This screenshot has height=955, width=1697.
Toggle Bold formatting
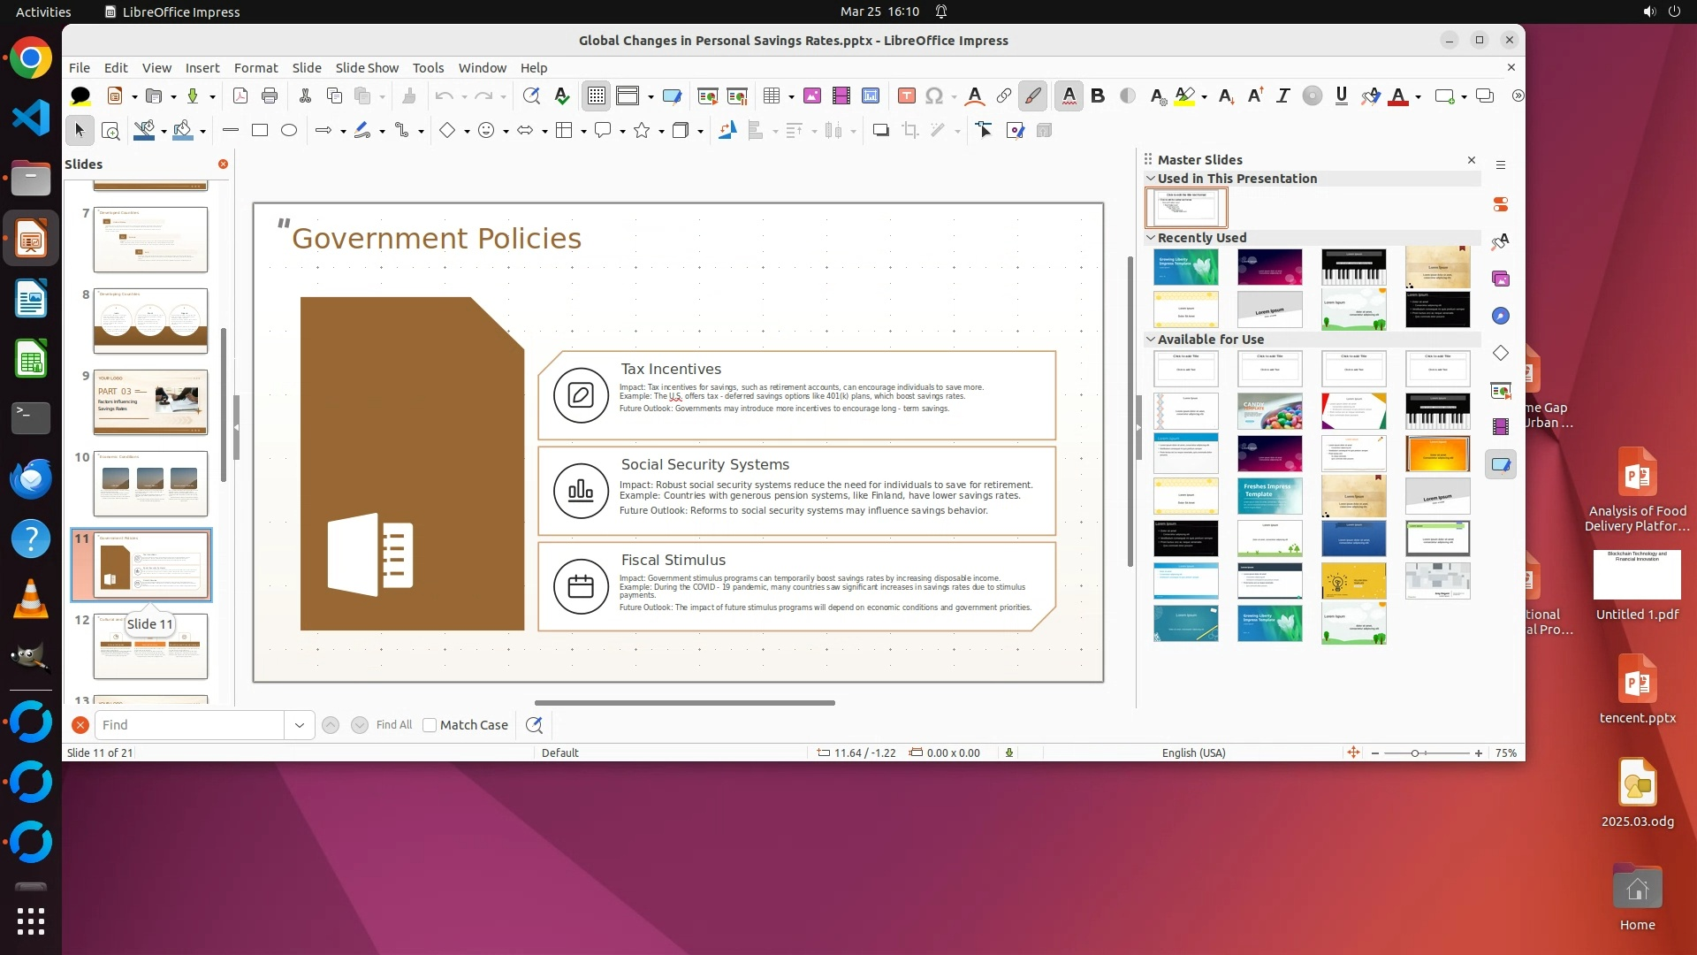(x=1098, y=95)
